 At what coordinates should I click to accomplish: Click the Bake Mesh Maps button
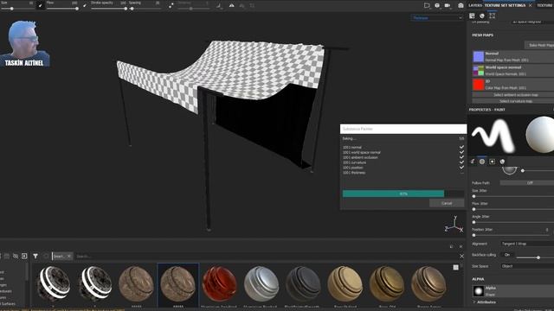pyautogui.click(x=539, y=45)
